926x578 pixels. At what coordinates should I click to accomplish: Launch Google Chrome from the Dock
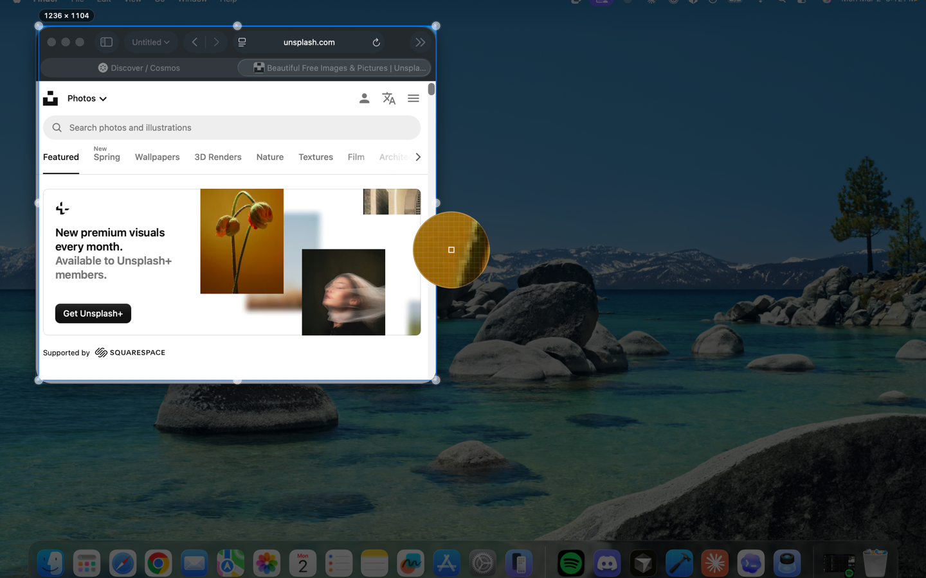tap(158, 563)
